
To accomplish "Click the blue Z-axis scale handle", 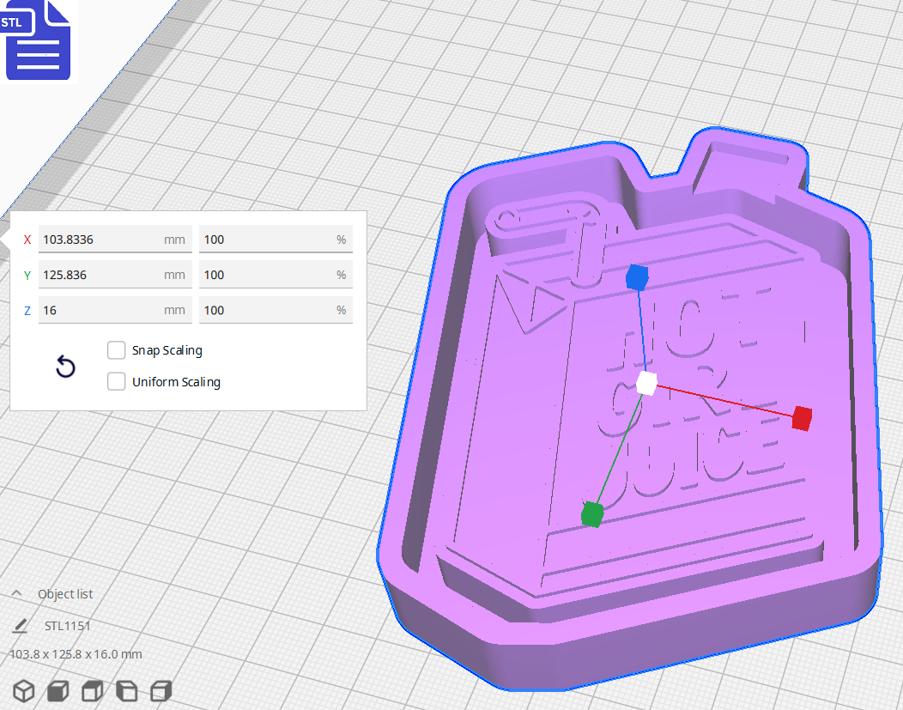I will click(x=636, y=276).
